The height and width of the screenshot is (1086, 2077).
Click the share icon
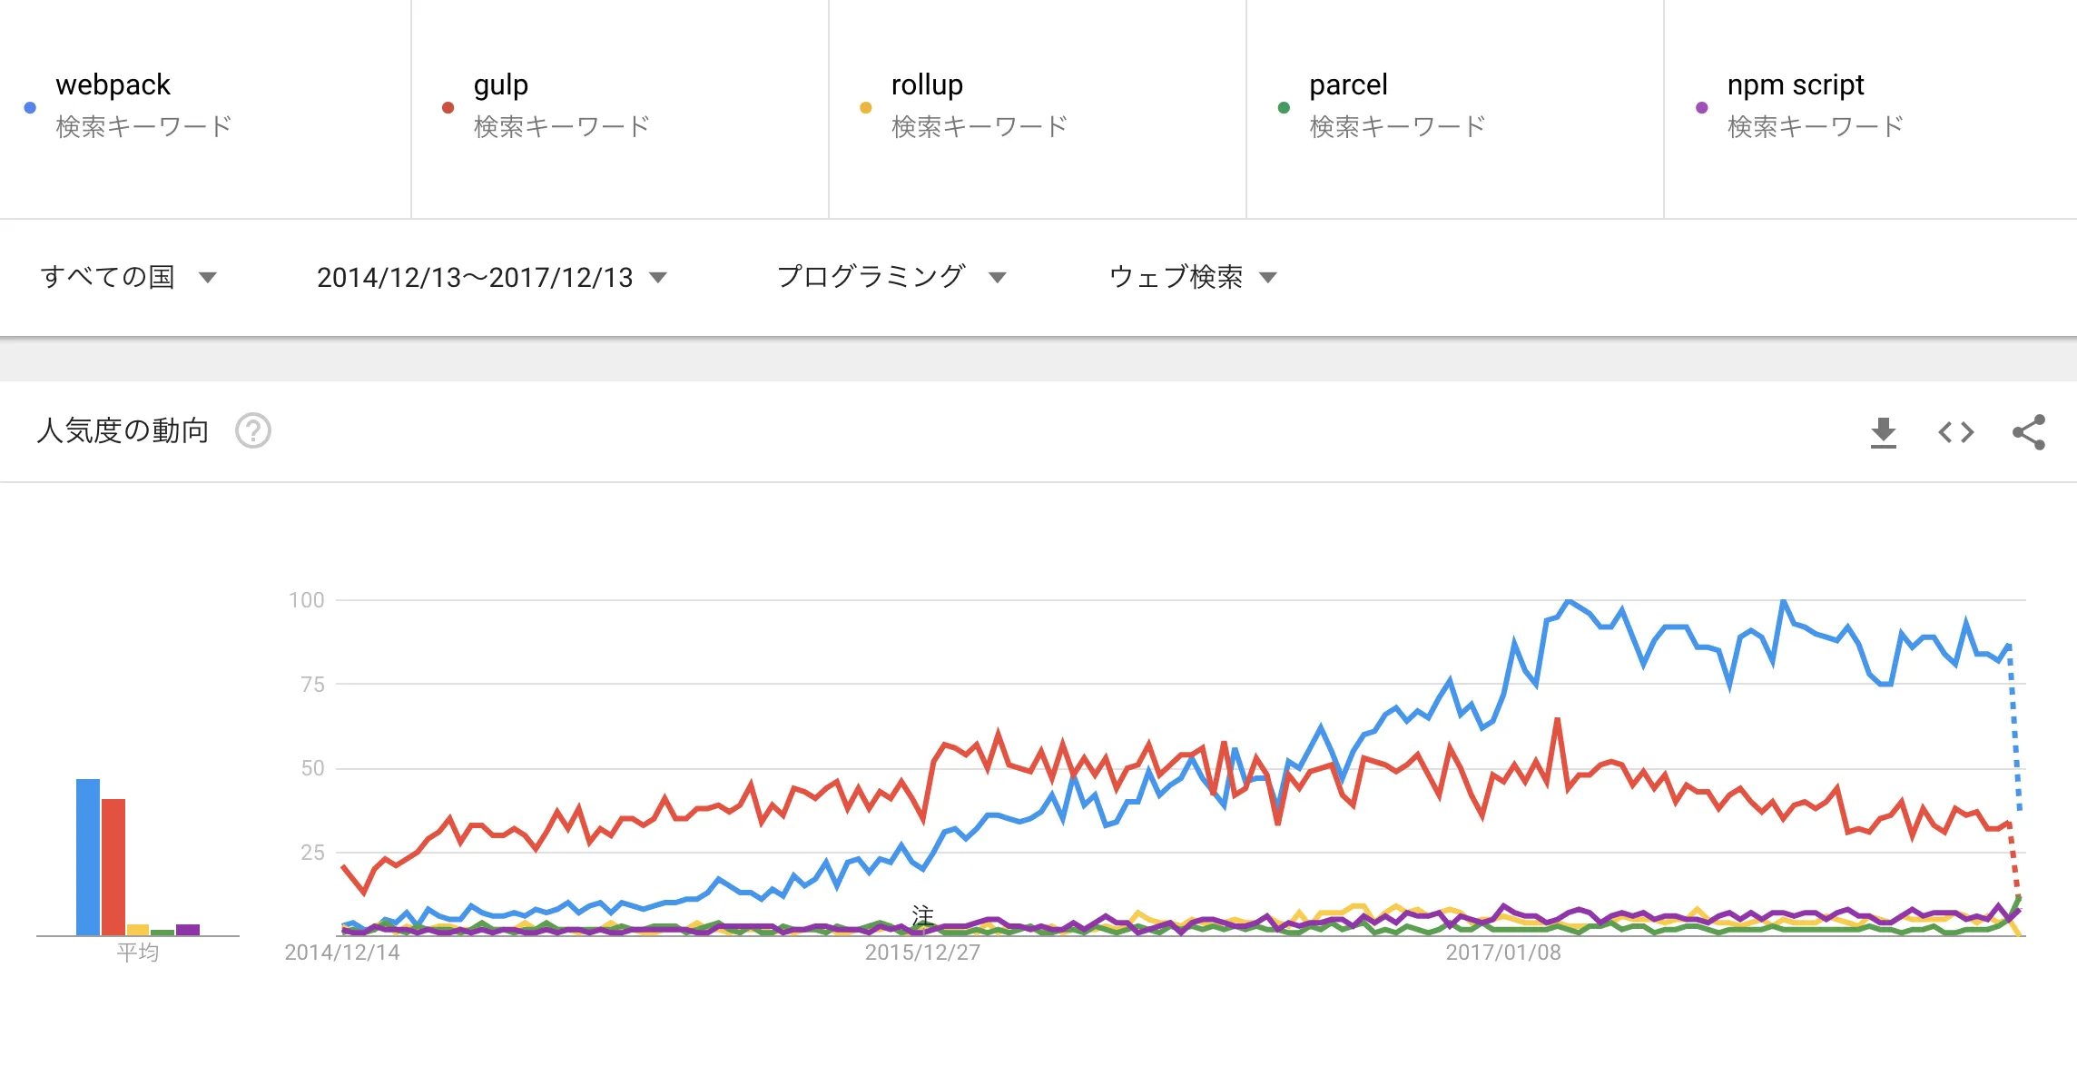pyautogui.click(x=2027, y=432)
